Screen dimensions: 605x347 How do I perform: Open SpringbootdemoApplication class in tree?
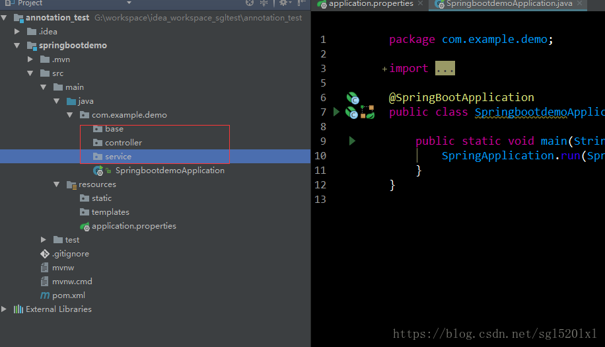[169, 171]
